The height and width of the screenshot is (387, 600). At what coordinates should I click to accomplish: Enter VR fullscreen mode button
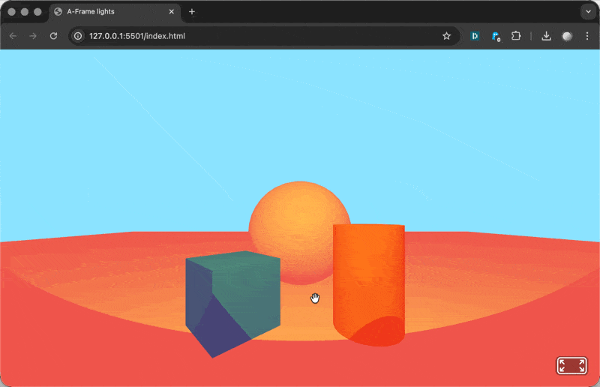pos(571,365)
